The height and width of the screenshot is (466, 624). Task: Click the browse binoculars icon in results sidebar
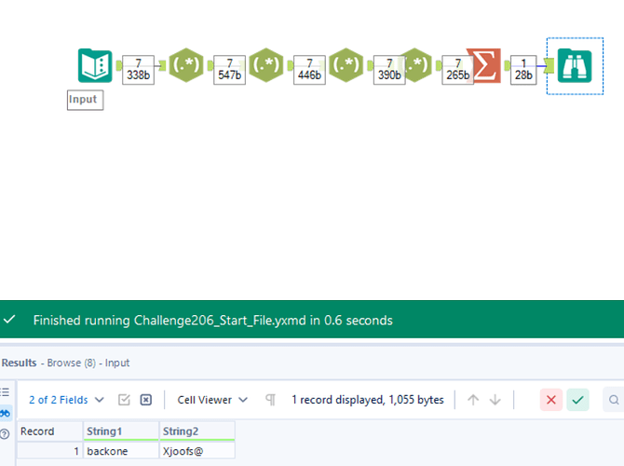point(6,414)
